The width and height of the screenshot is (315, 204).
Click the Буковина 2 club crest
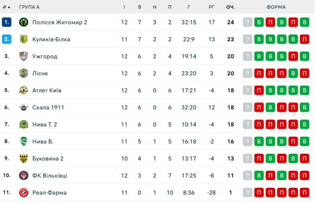[x=24, y=159]
